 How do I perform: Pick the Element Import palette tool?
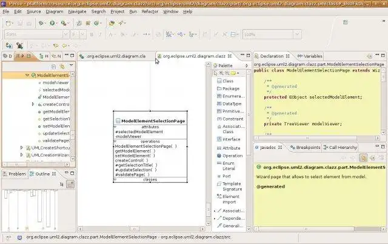[228, 199]
